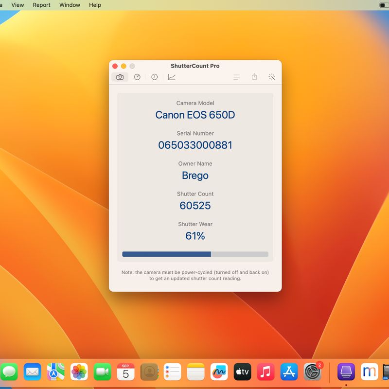The image size is (389, 389).
Task: Open the Freeform app in the dock
Action: click(219, 372)
